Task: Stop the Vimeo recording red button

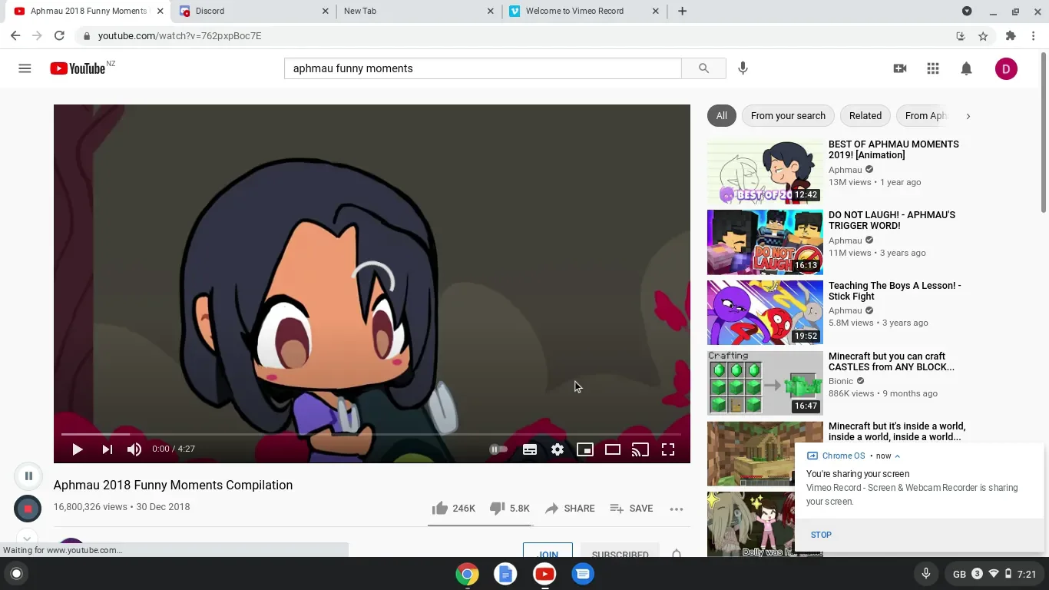Action: pyautogui.click(x=28, y=509)
